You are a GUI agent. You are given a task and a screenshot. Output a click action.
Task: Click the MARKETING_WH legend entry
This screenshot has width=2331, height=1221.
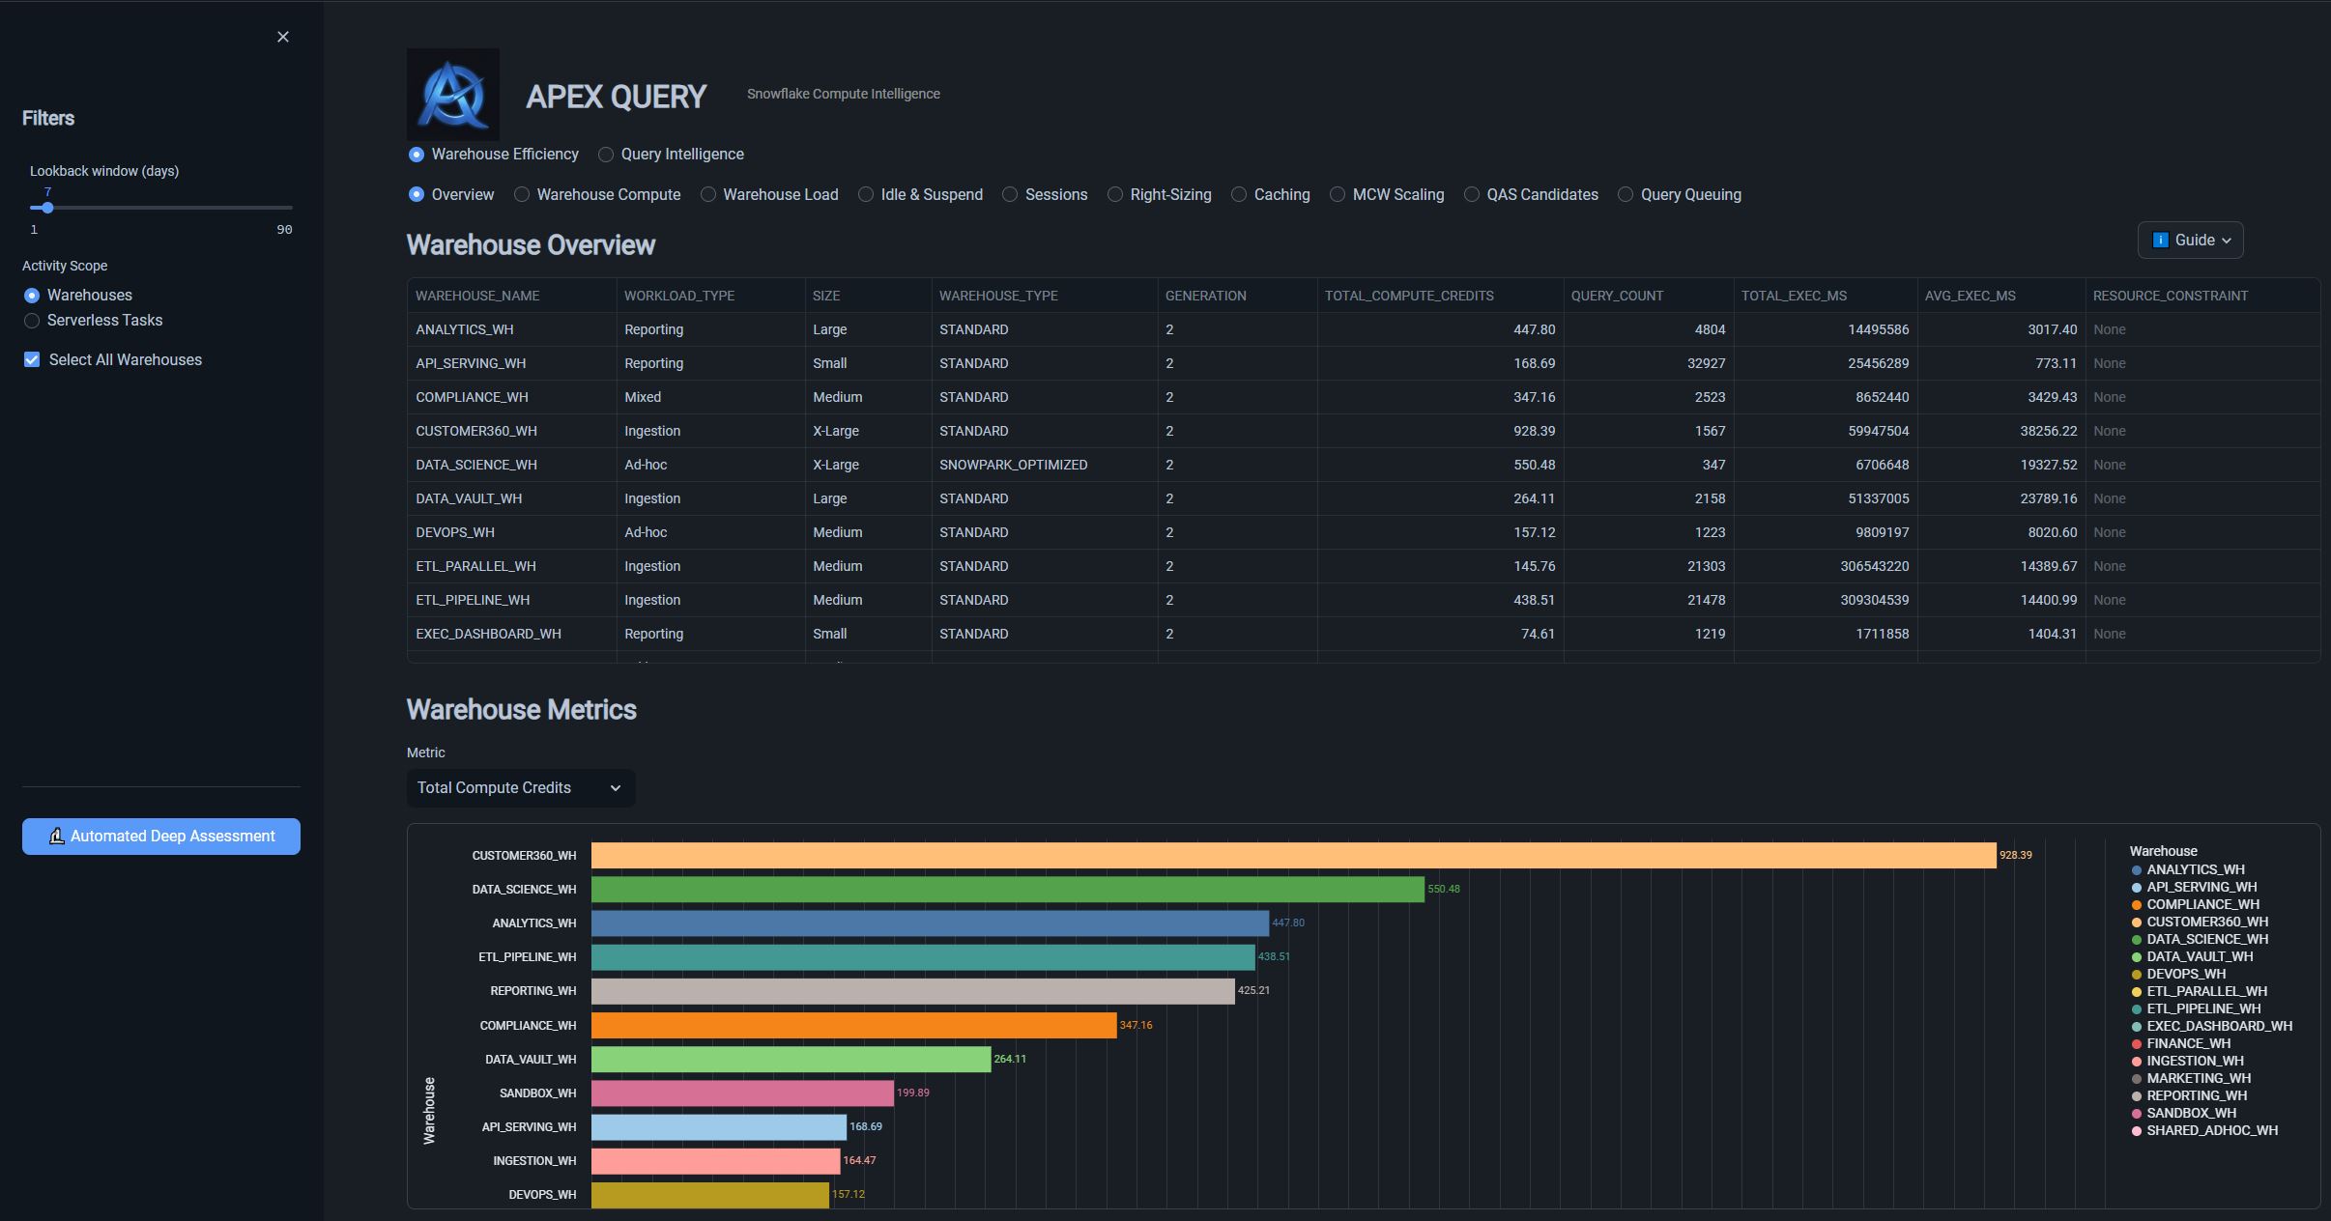pos(2191,1079)
